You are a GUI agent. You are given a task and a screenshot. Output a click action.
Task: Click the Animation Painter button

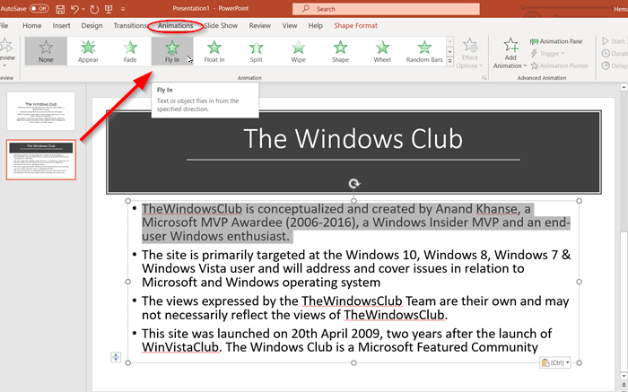click(561, 65)
